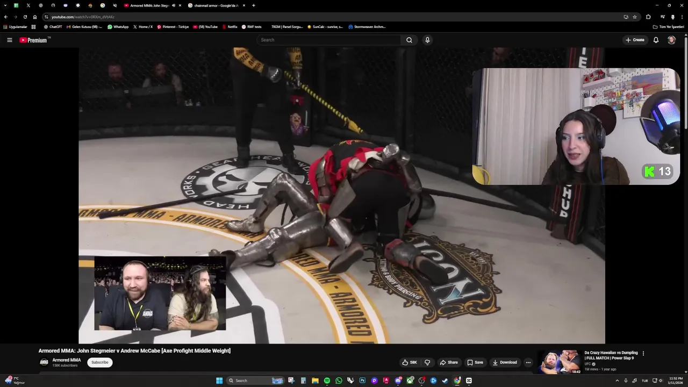Click the Armored MMA channel avatar

[44, 362]
